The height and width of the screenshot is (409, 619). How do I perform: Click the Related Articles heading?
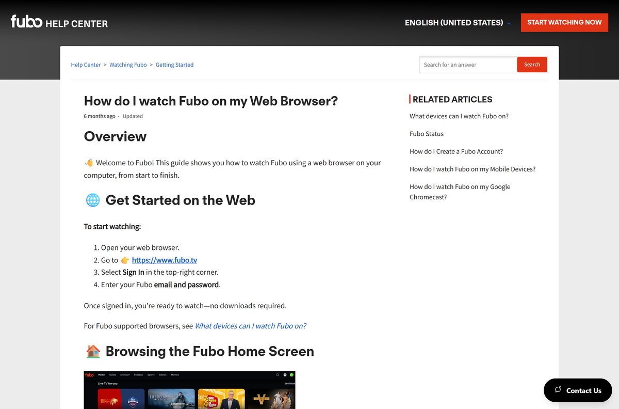pyautogui.click(x=452, y=99)
